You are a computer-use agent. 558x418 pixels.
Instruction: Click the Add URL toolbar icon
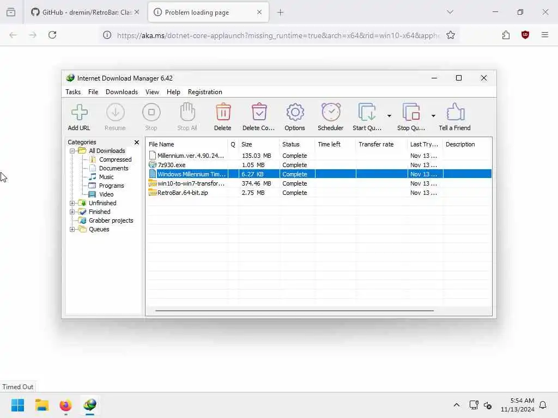[80, 112]
